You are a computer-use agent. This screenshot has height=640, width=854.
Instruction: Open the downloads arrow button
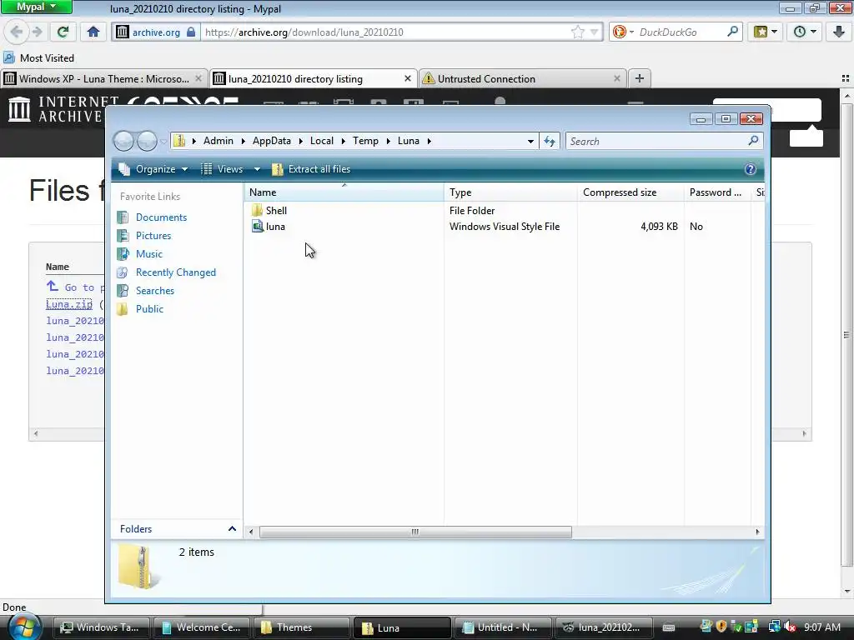pos(839,32)
